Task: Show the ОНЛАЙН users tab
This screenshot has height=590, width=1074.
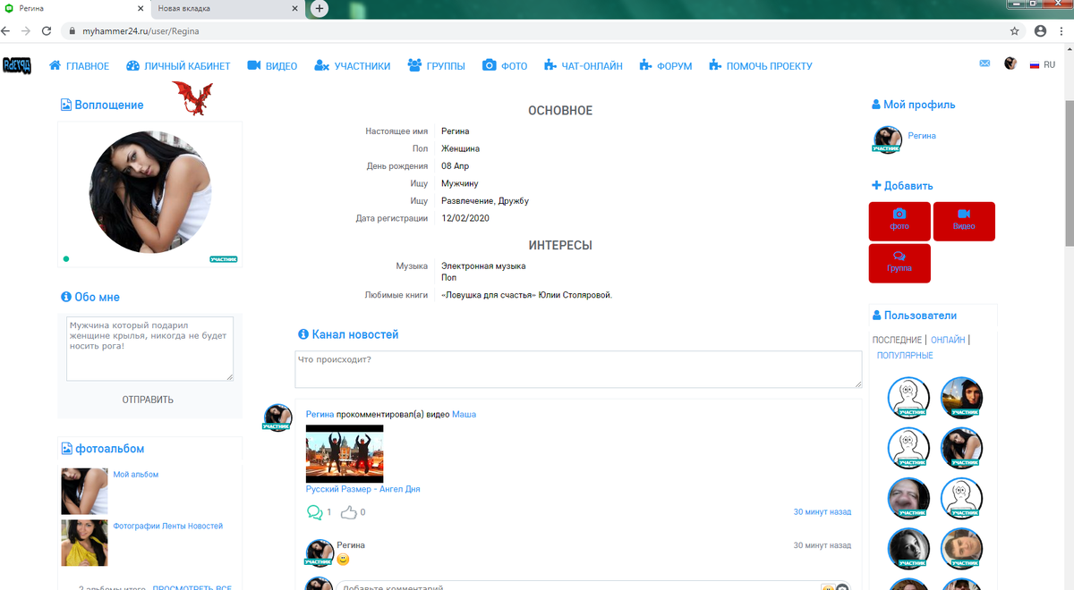Action: (x=948, y=340)
